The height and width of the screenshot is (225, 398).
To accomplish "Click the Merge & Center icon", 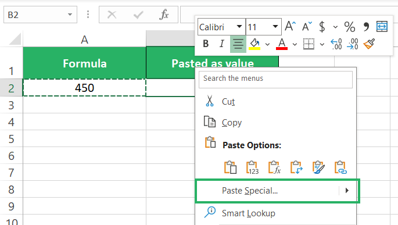I will (x=382, y=26).
